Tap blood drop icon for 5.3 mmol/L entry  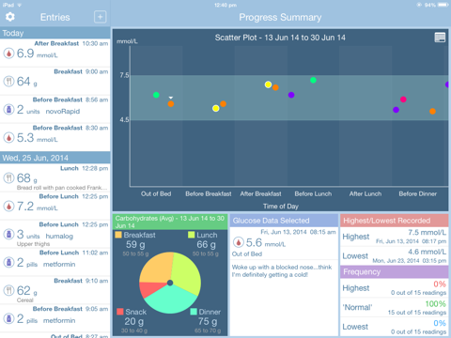click(9, 138)
